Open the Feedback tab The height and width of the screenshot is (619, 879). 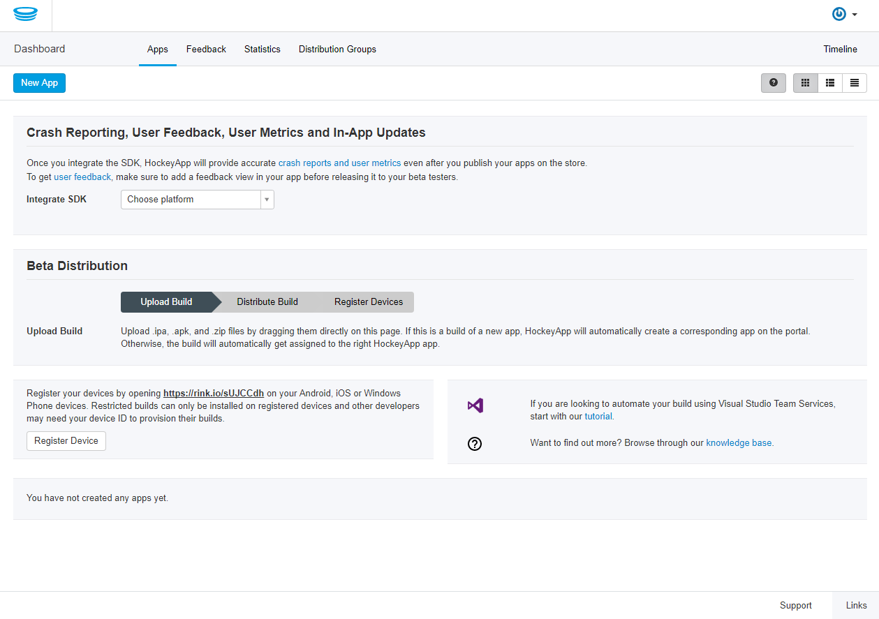[206, 50]
